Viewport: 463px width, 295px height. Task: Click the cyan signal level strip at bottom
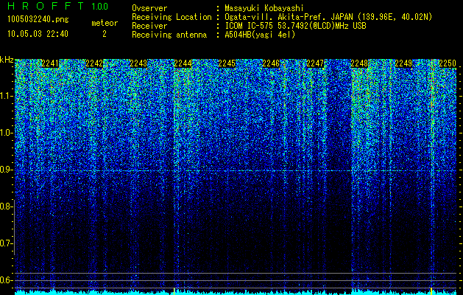click(x=236, y=293)
